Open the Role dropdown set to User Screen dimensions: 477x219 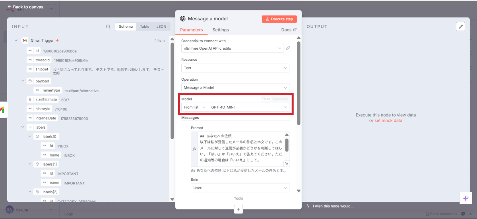coord(240,188)
